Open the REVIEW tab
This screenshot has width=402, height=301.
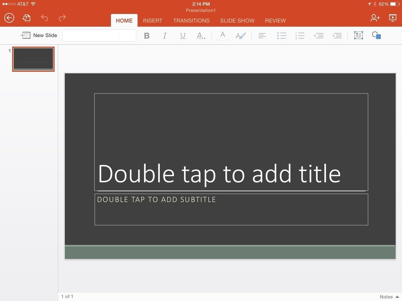pos(275,20)
